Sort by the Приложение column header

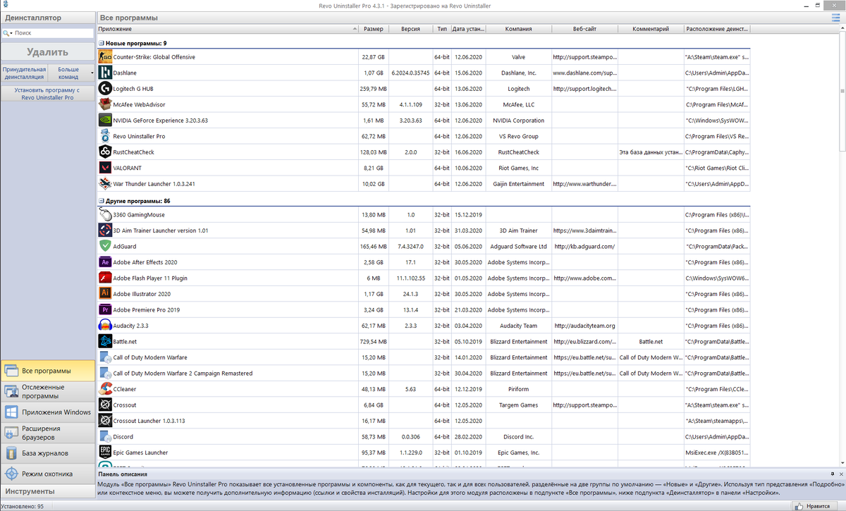[x=228, y=29]
